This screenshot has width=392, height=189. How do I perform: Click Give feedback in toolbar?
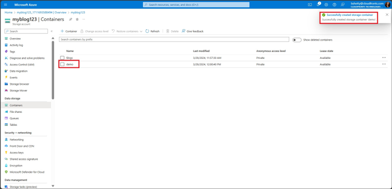tap(192, 31)
